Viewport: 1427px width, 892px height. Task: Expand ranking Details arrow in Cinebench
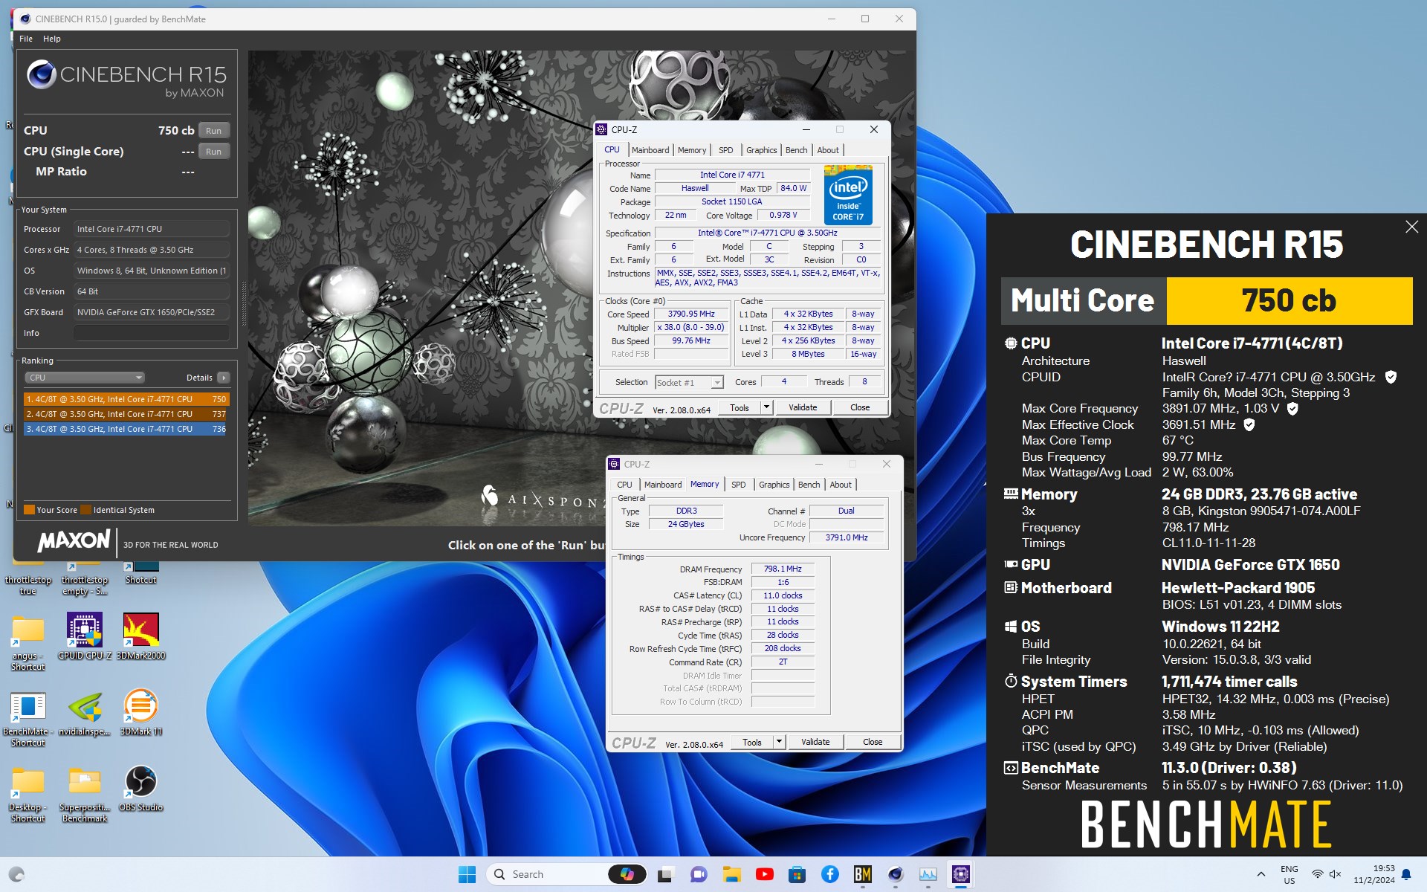coord(223,378)
